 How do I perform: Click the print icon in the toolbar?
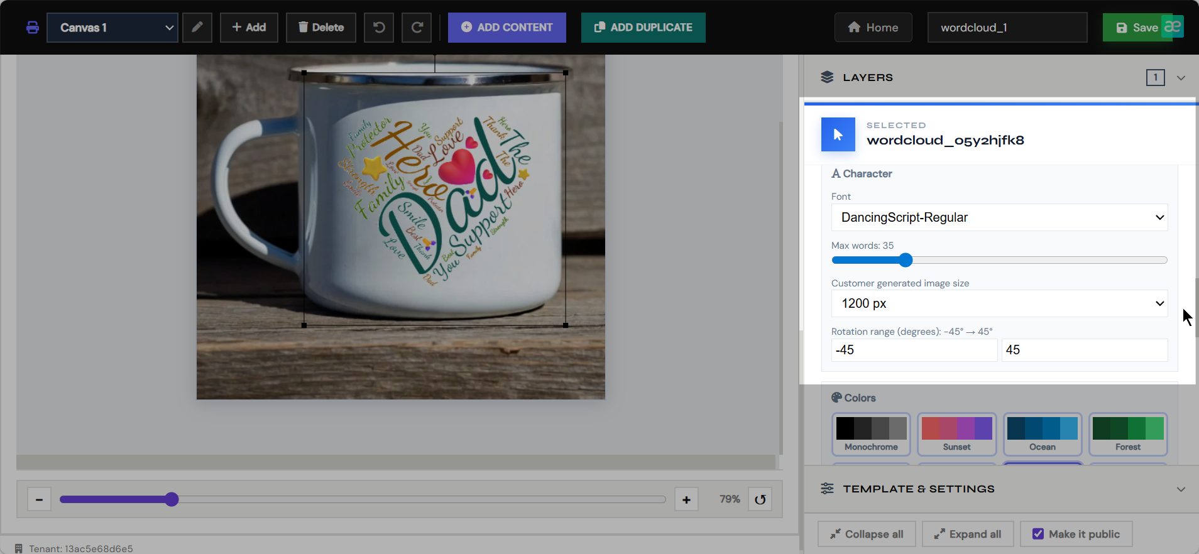[33, 28]
